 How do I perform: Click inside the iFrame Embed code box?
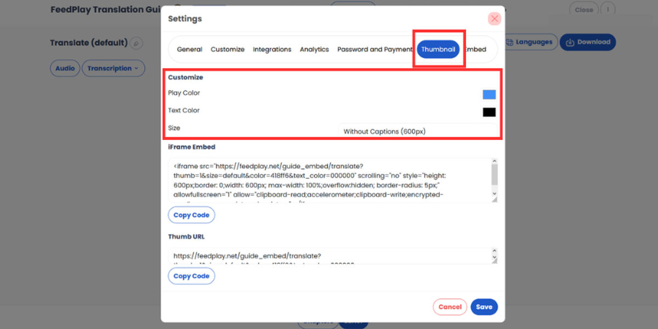329,180
